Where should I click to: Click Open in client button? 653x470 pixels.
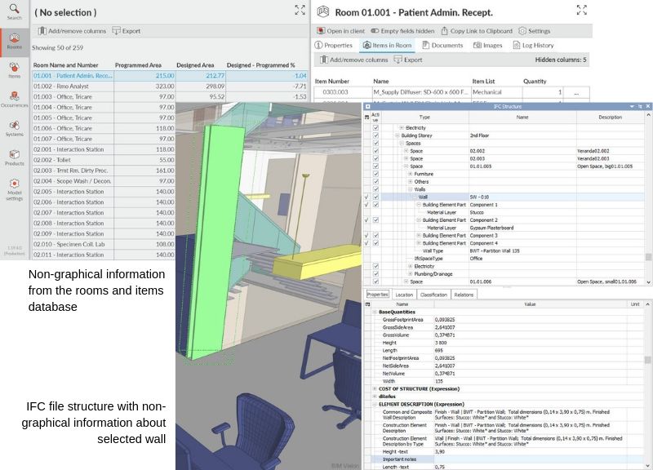coord(340,31)
